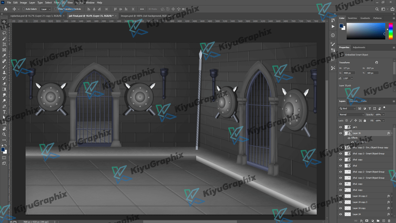This screenshot has height=223, width=396.
Task: Create a new layer via plus icon
Action: click(384, 221)
